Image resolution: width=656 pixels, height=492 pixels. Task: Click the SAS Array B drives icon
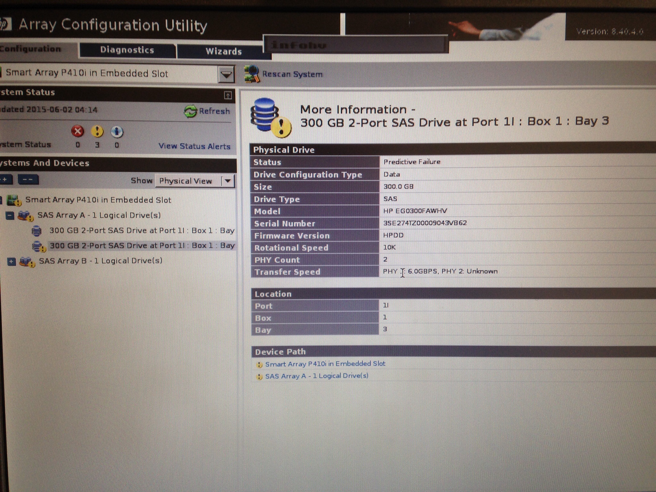click(27, 262)
